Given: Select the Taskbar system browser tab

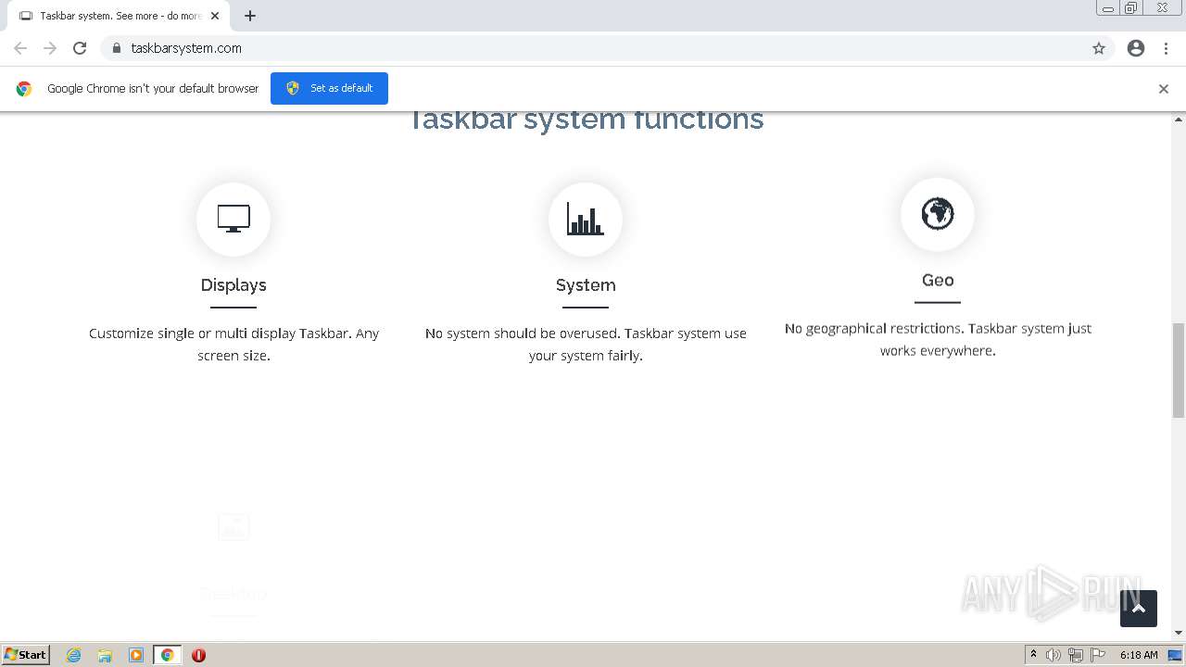Looking at the screenshot, I should coord(119,16).
